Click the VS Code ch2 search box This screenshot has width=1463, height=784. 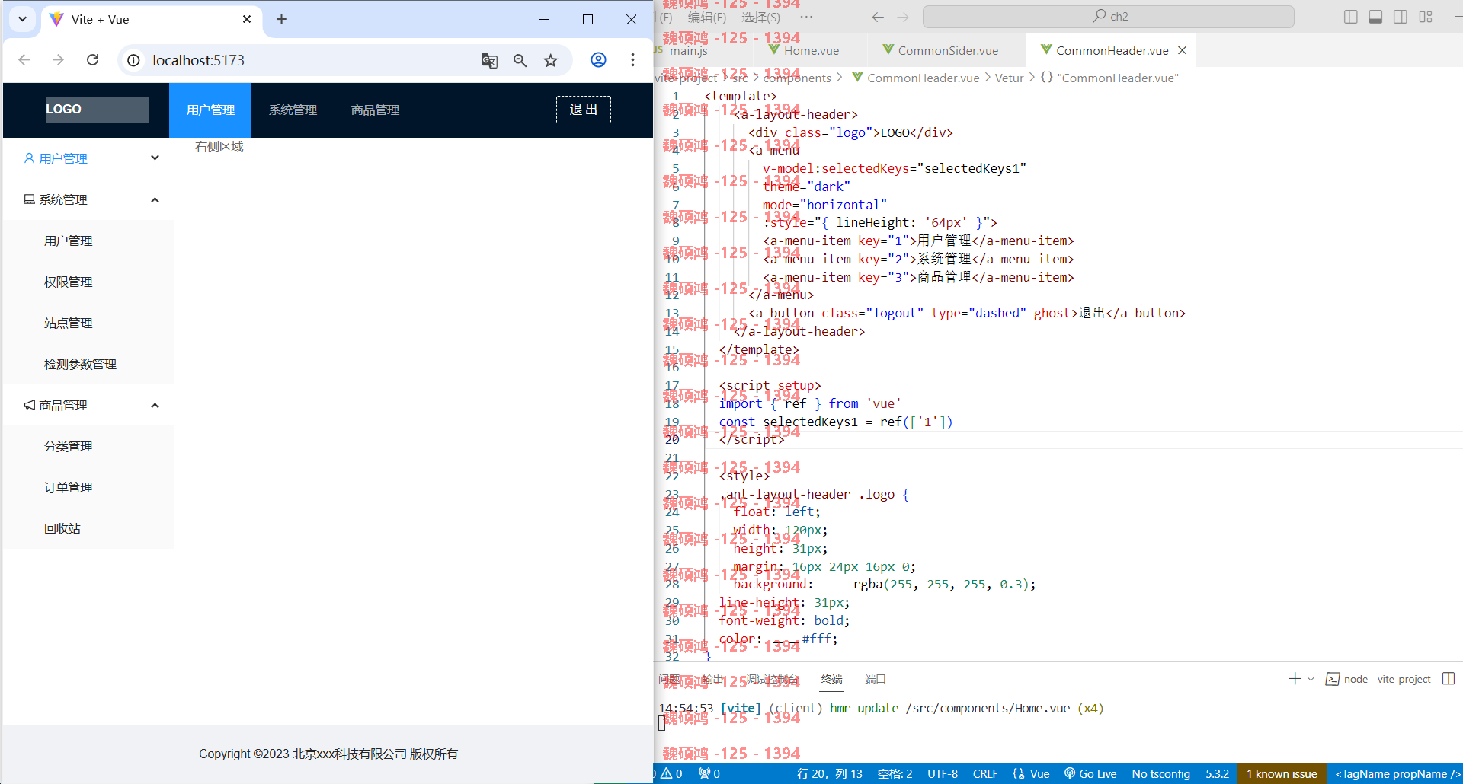tap(1109, 17)
